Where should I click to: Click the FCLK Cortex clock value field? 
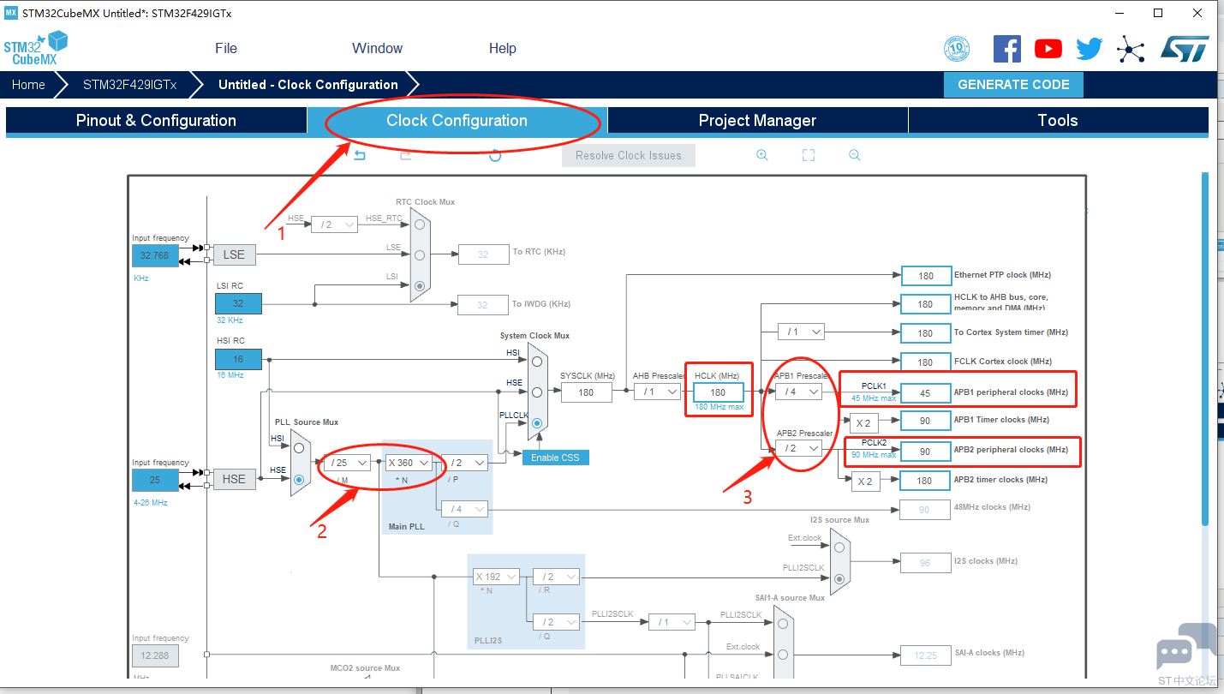click(x=926, y=362)
